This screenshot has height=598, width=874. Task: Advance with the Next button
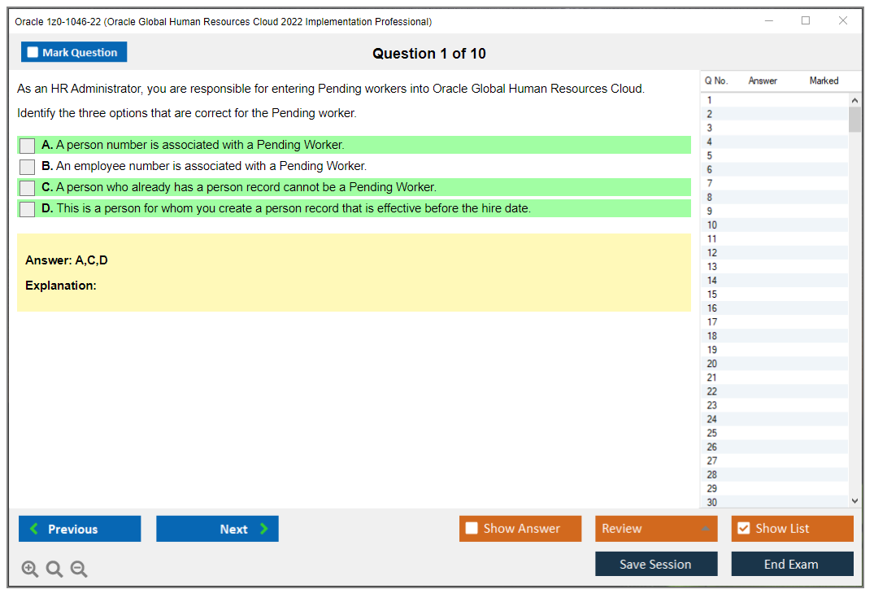click(217, 528)
